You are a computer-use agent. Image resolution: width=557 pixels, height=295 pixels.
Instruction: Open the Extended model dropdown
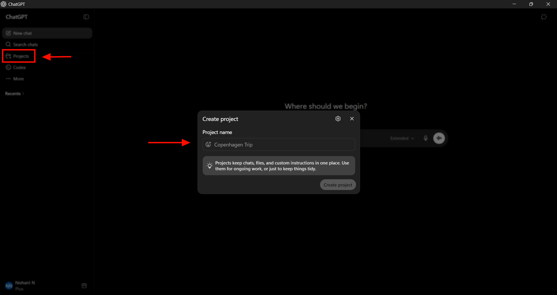pyautogui.click(x=402, y=138)
